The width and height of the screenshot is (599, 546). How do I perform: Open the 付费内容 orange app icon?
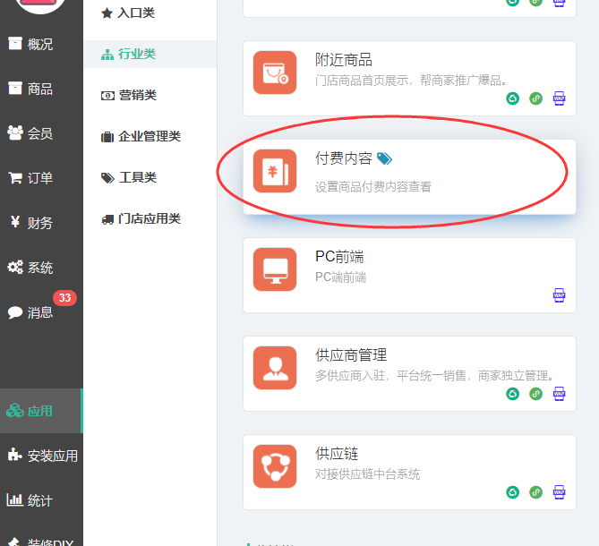[275, 171]
